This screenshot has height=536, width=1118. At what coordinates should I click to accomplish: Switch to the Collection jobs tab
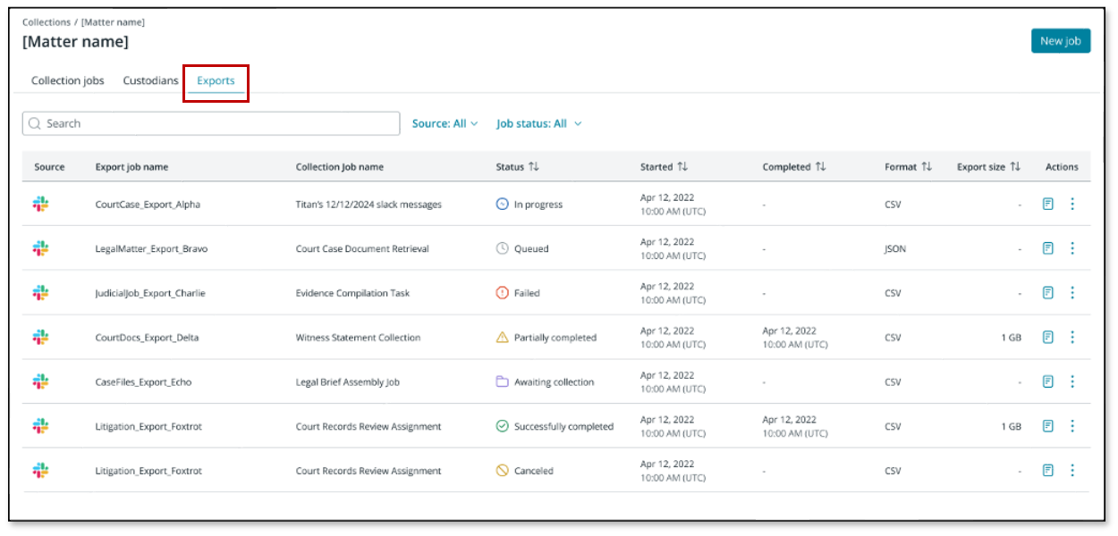pos(68,80)
